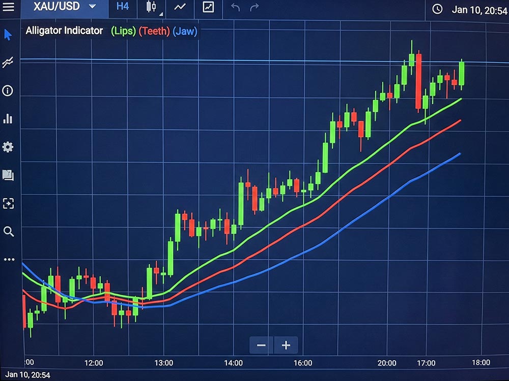The image size is (509, 381).
Task: Open the indicators bar-chart icon
Action: pos(7,118)
